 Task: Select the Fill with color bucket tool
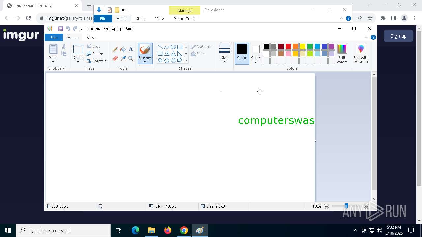click(x=123, y=49)
